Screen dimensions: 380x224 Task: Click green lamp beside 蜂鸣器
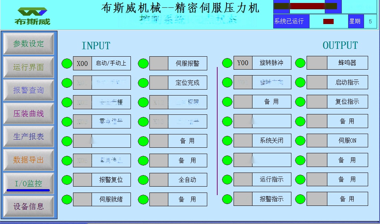(300, 63)
